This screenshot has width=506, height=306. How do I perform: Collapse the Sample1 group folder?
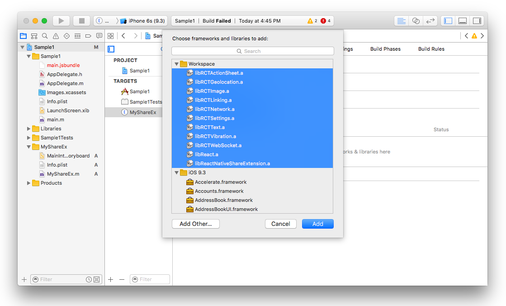[29, 56]
